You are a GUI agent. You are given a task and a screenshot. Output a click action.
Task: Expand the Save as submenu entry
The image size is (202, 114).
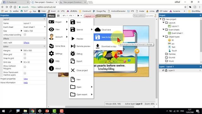(x=81, y=29)
